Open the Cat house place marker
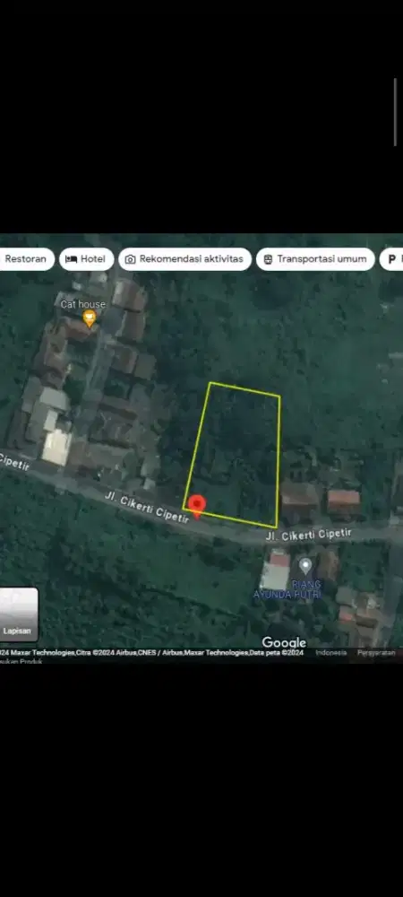403x897 pixels. pyautogui.click(x=89, y=318)
